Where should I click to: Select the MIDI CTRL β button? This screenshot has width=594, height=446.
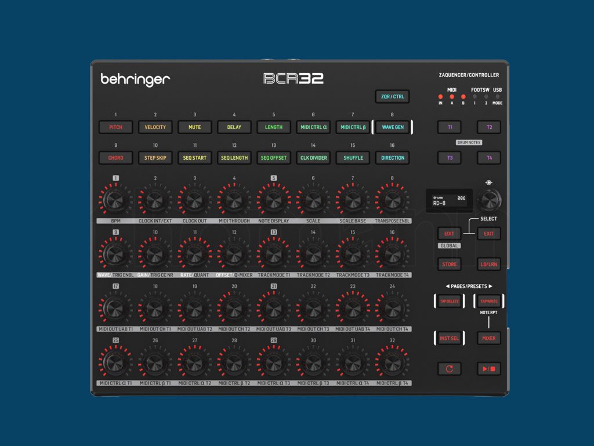click(353, 127)
